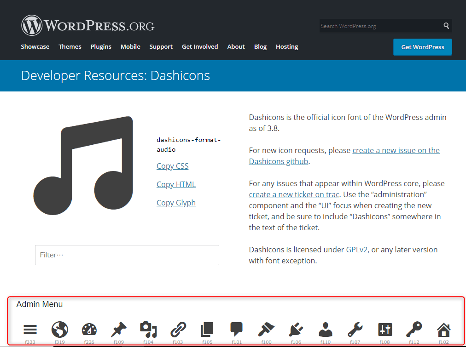Click the house home dashicon
The height and width of the screenshot is (347, 466).
(443, 330)
